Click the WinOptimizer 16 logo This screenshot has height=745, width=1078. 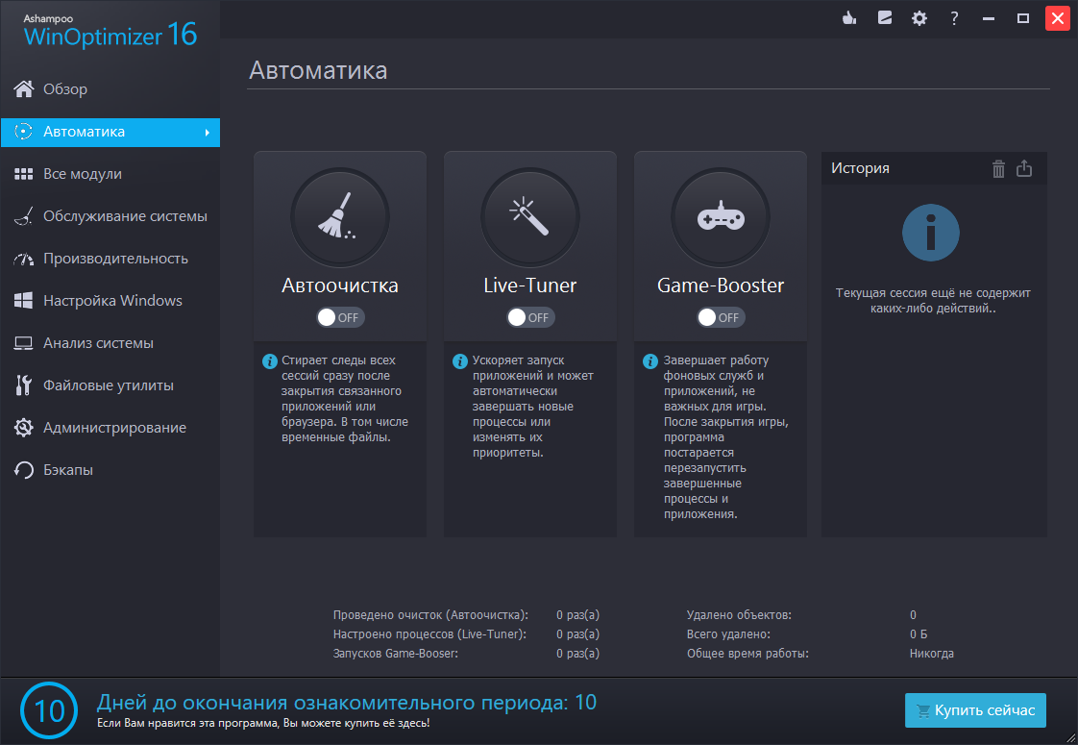[x=110, y=31]
